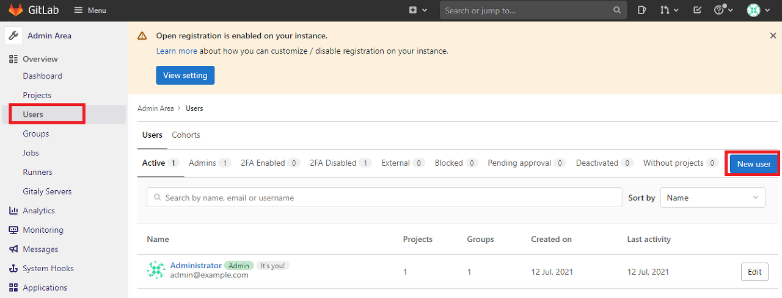Open Runners in the sidebar
782x298 pixels.
coord(38,172)
